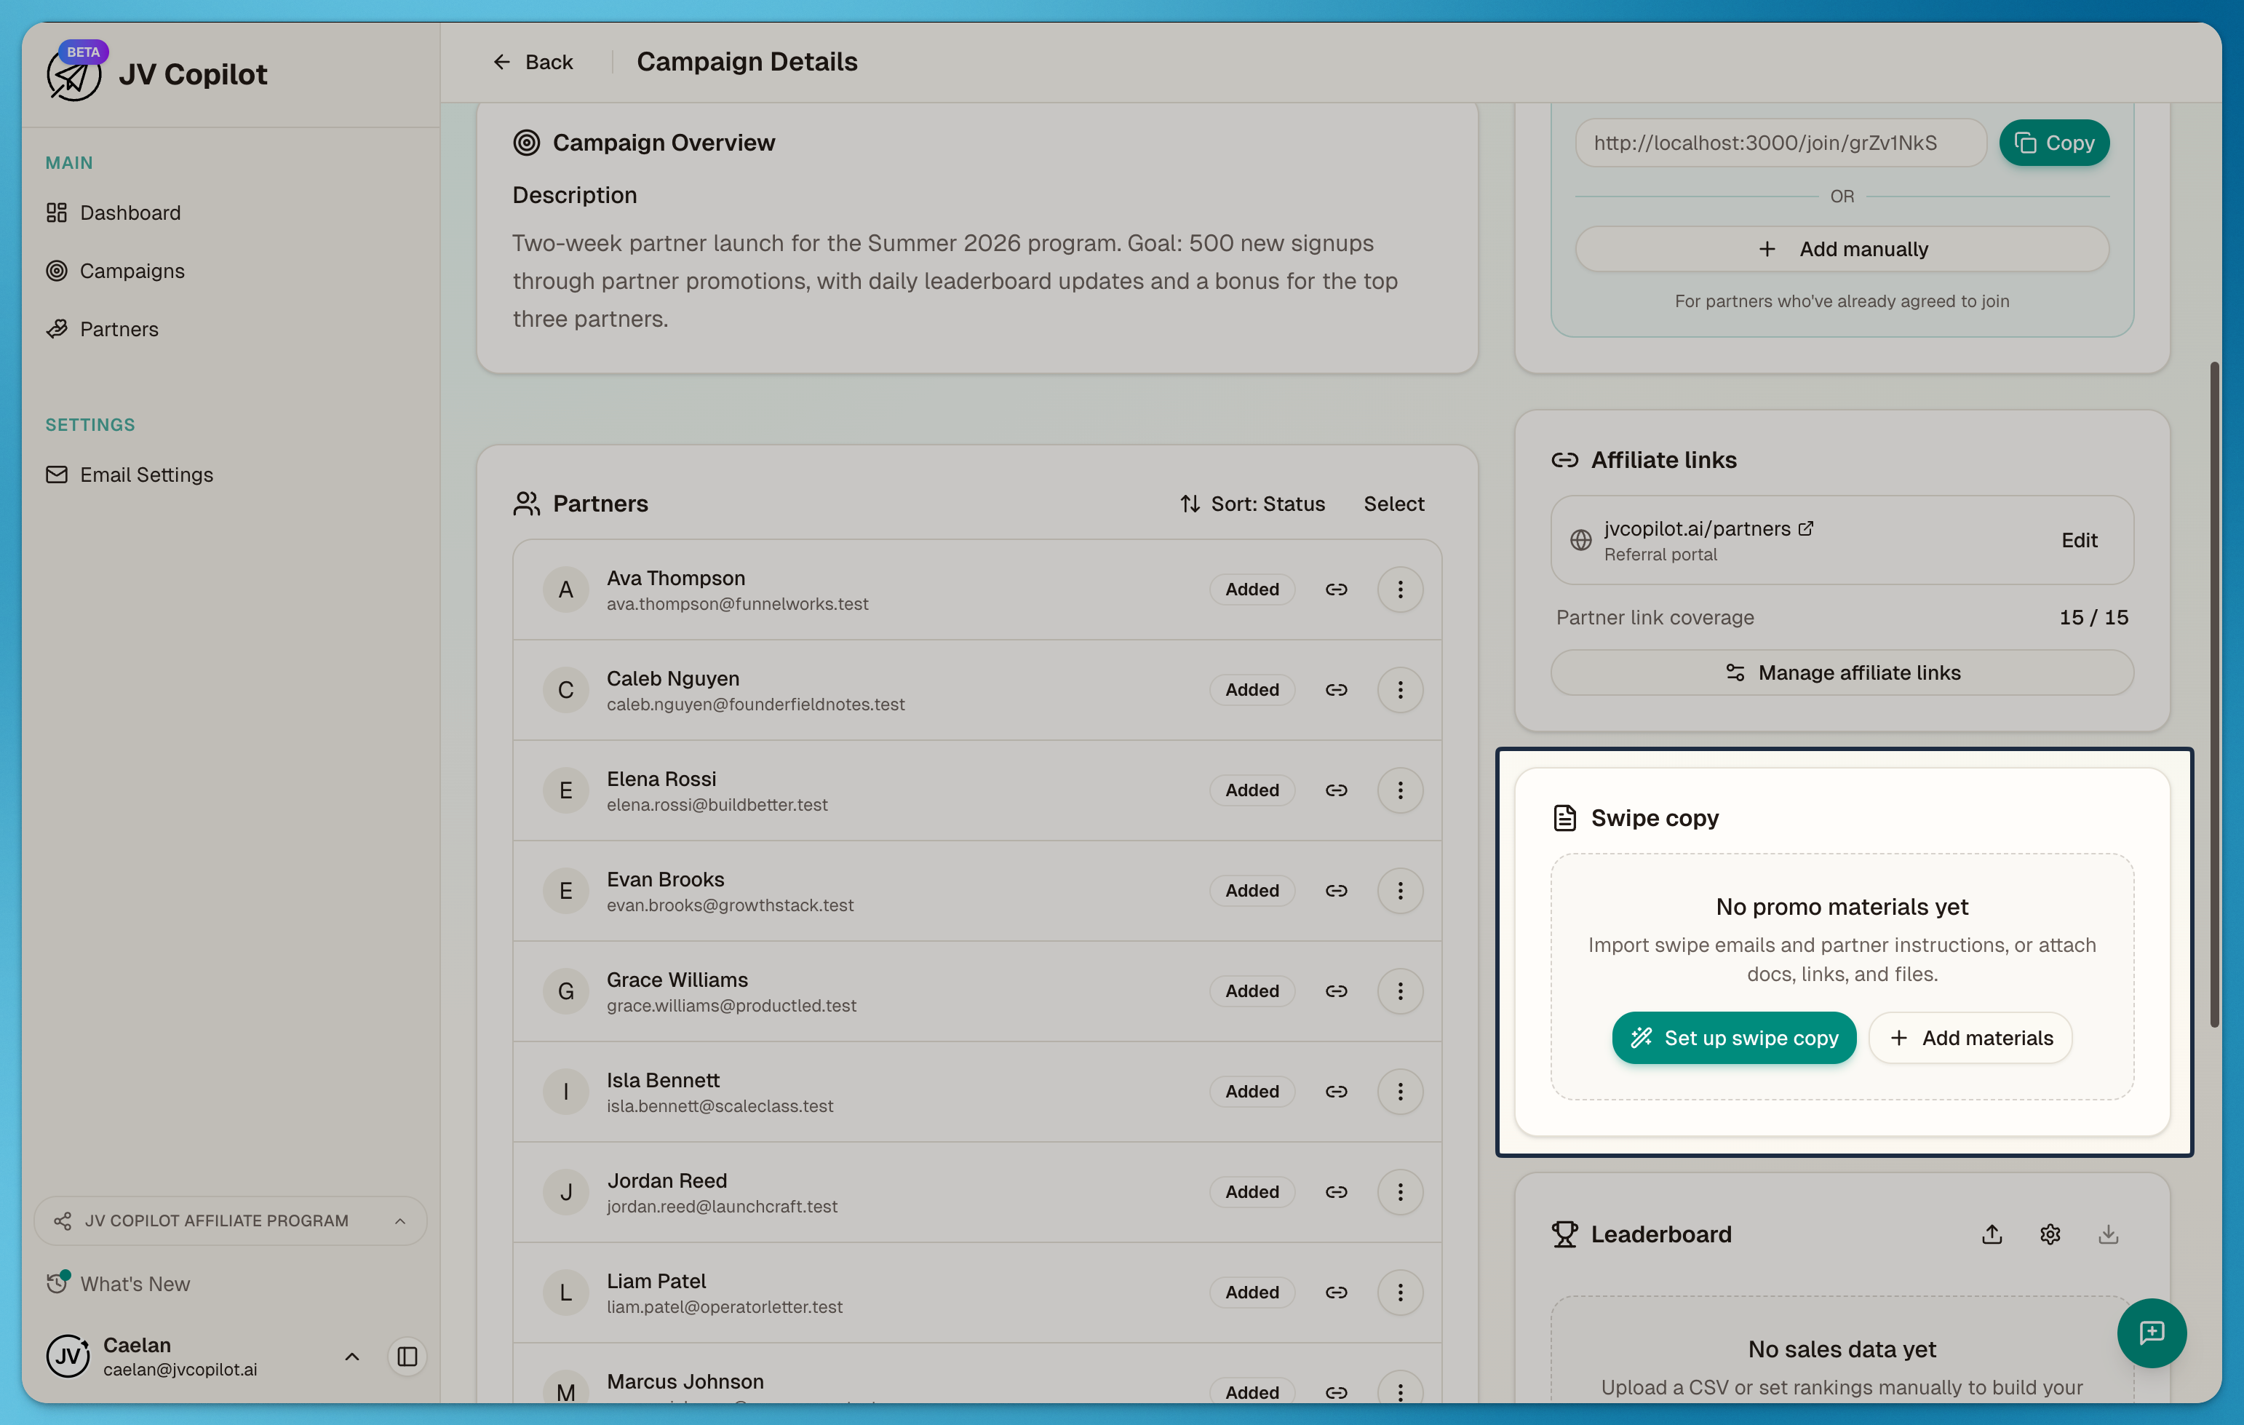Open more options menu for Ava Thompson
Screen dimensions: 2244x1425
point(1400,589)
